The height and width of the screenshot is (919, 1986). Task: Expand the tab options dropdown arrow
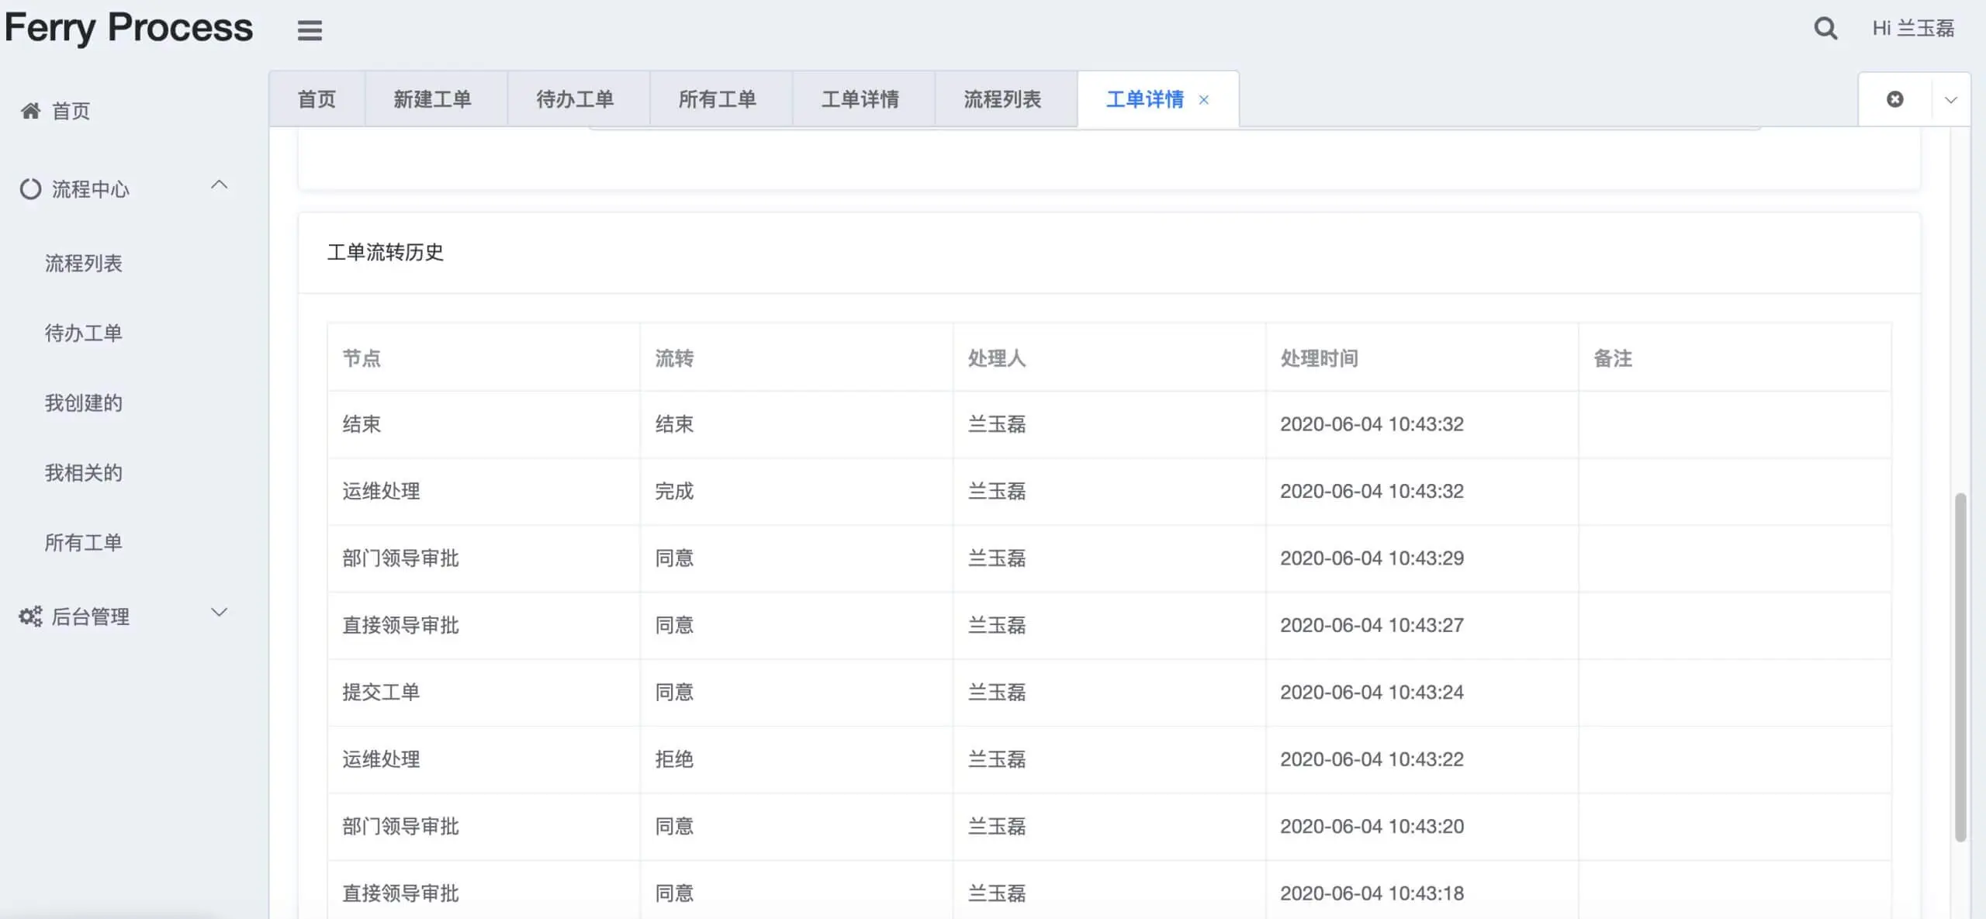[1951, 99]
